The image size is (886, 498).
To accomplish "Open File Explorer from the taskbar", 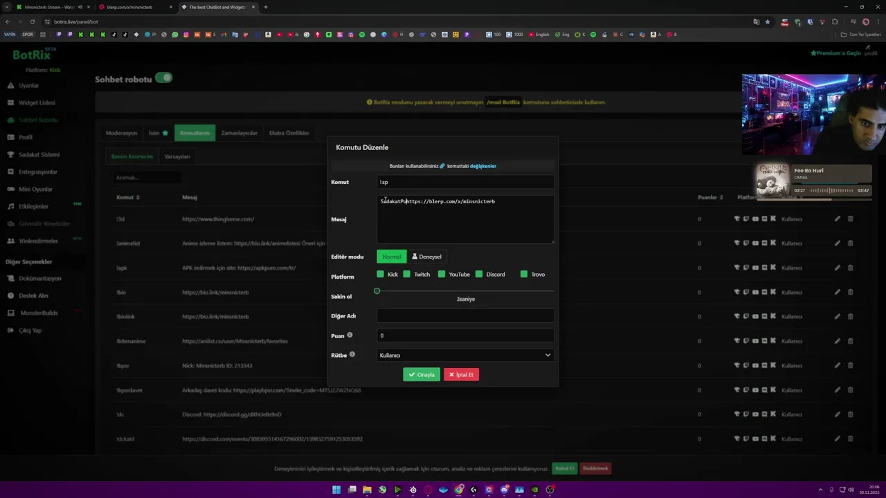I will click(x=367, y=490).
